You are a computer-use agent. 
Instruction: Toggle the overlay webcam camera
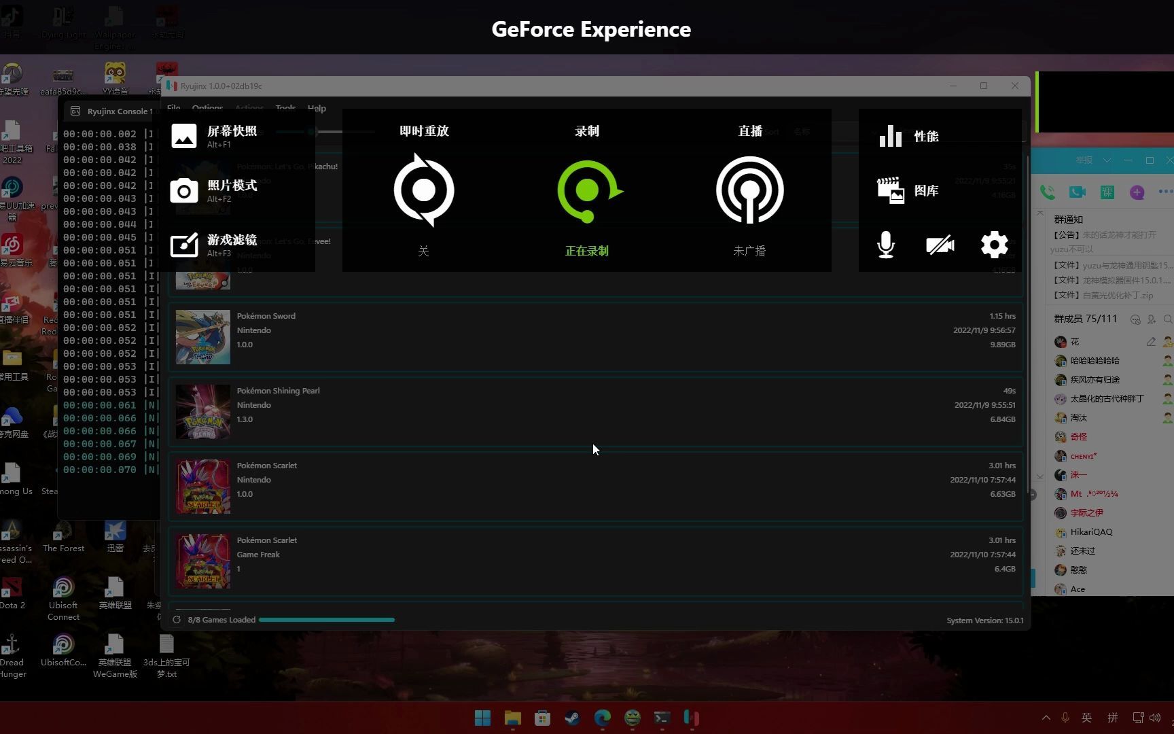[x=940, y=245]
